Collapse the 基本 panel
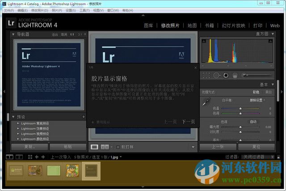This screenshot has width=286, height=191. coord(273,85)
